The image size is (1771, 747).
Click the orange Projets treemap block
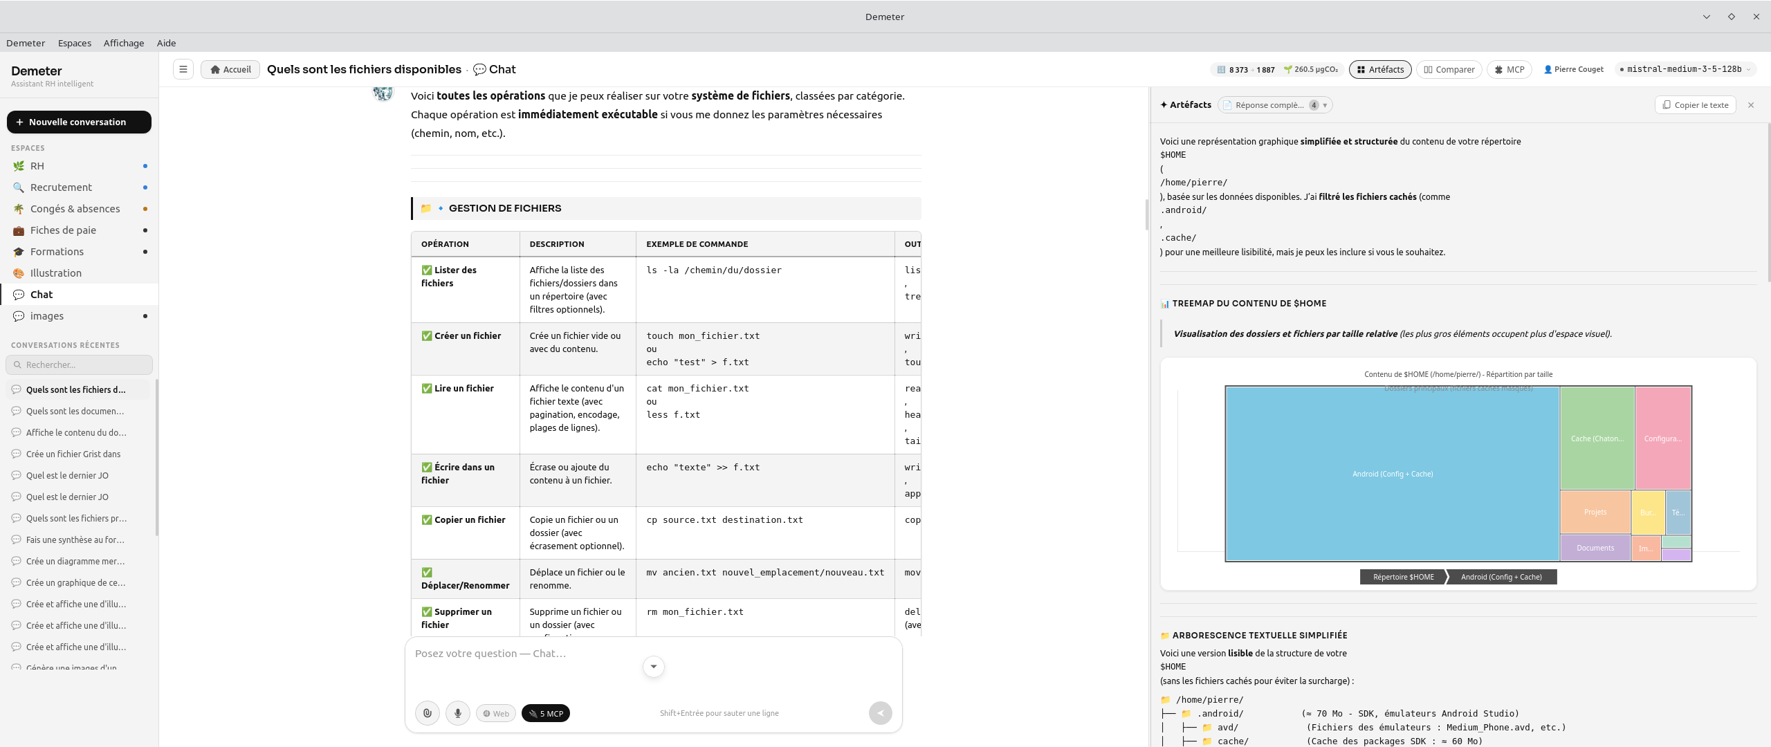[1595, 512]
